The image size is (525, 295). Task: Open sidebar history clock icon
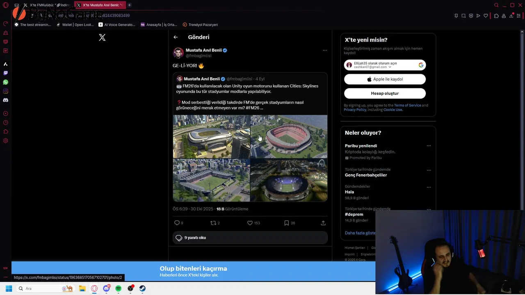pyautogui.click(x=5, y=123)
